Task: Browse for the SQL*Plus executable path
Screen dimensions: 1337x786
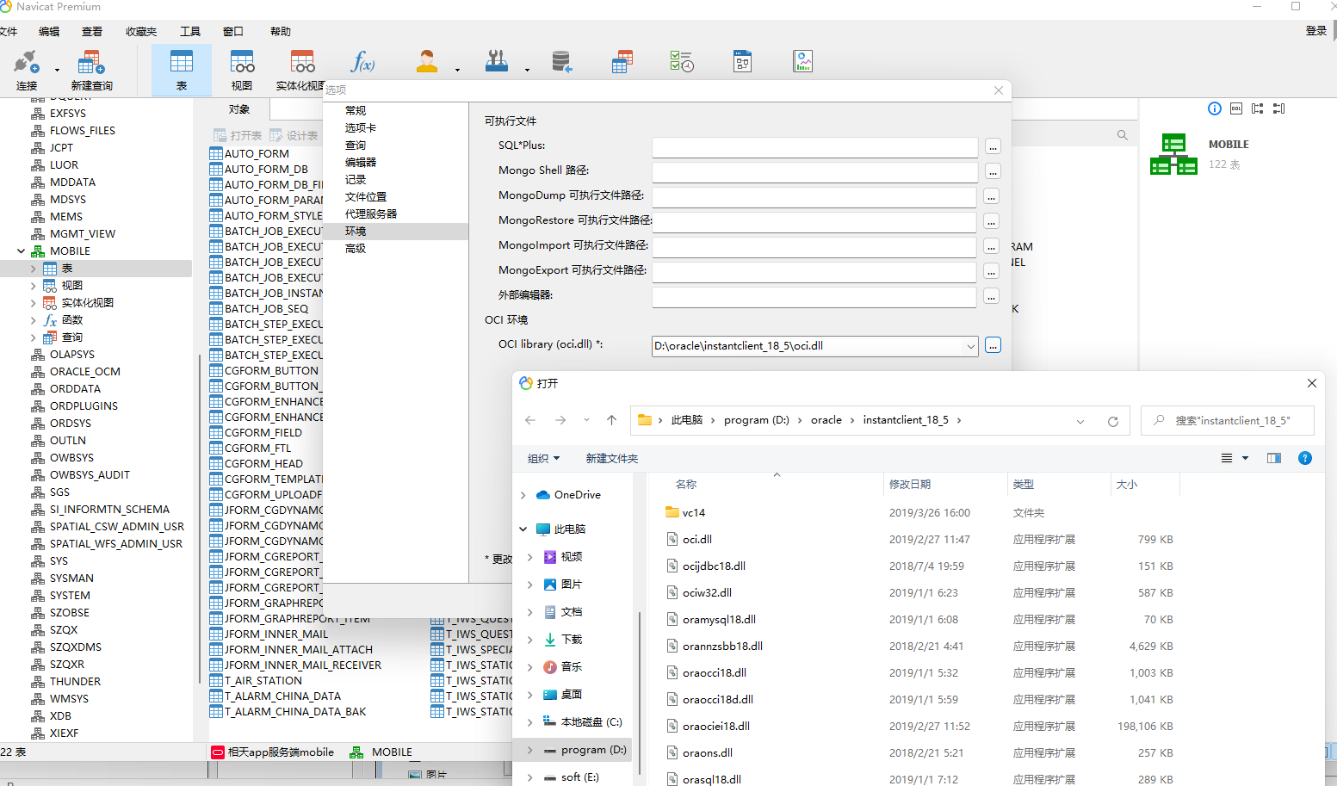Action: pos(993,146)
